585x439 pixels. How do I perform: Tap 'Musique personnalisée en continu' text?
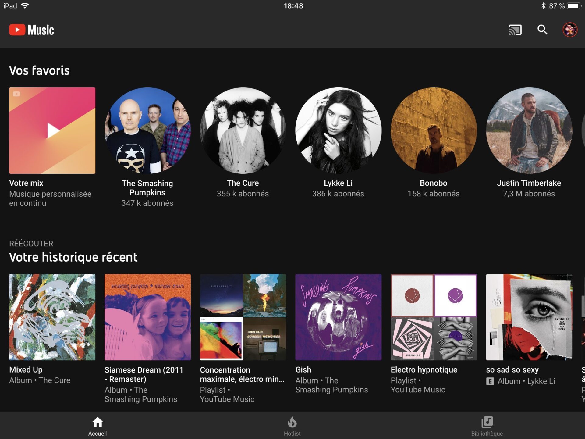50,198
